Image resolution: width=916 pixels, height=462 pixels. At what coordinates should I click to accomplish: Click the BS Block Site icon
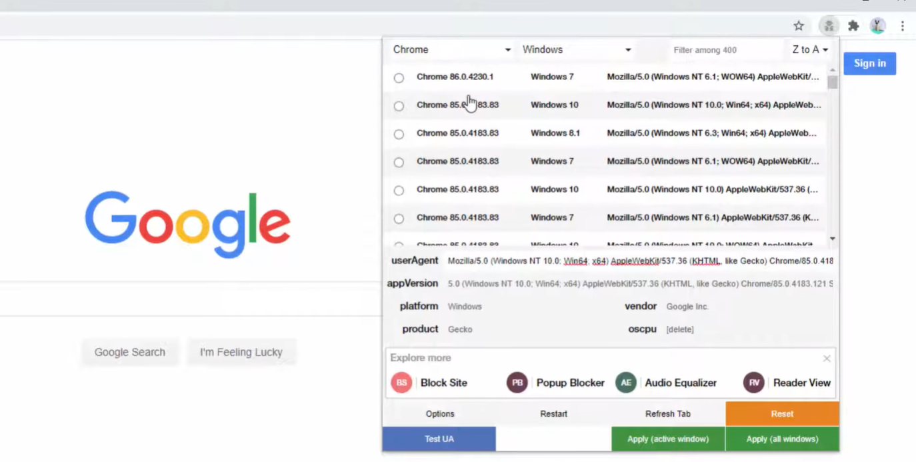401,383
